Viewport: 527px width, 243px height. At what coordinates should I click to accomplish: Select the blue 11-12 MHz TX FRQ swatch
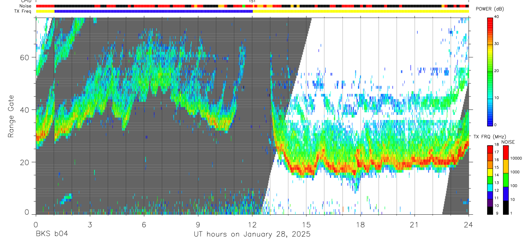[x=490, y=195]
